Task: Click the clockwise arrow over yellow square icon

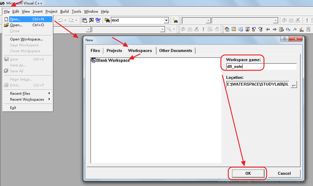Action: (261, 29)
